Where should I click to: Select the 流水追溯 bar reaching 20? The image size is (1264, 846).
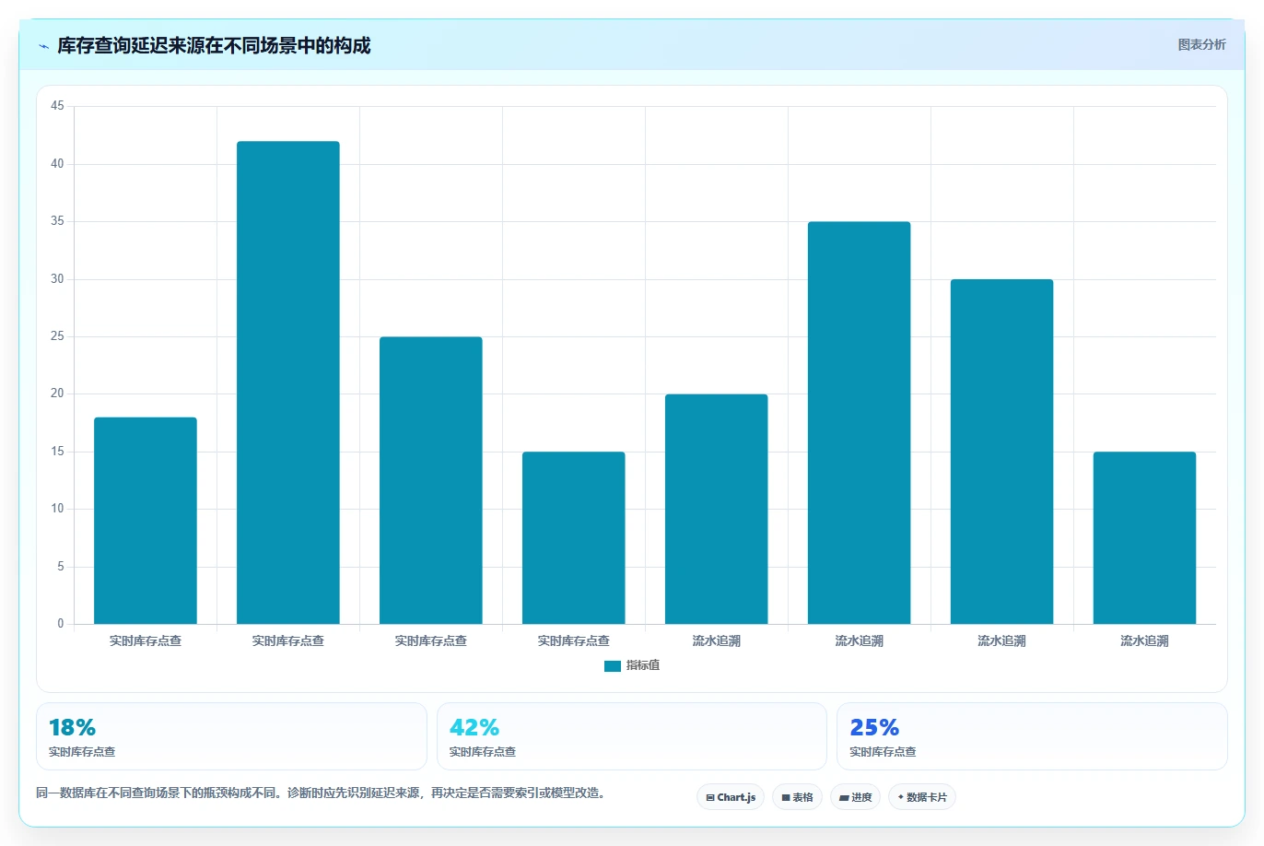pos(717,509)
